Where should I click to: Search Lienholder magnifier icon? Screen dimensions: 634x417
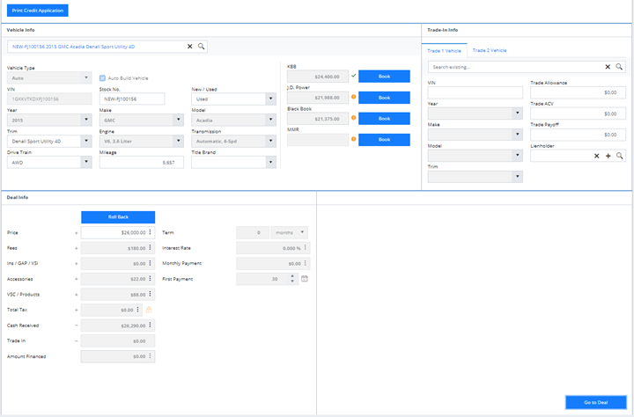click(619, 156)
